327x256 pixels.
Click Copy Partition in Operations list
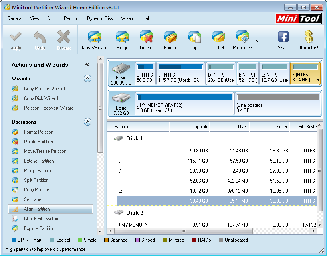coord(37,190)
